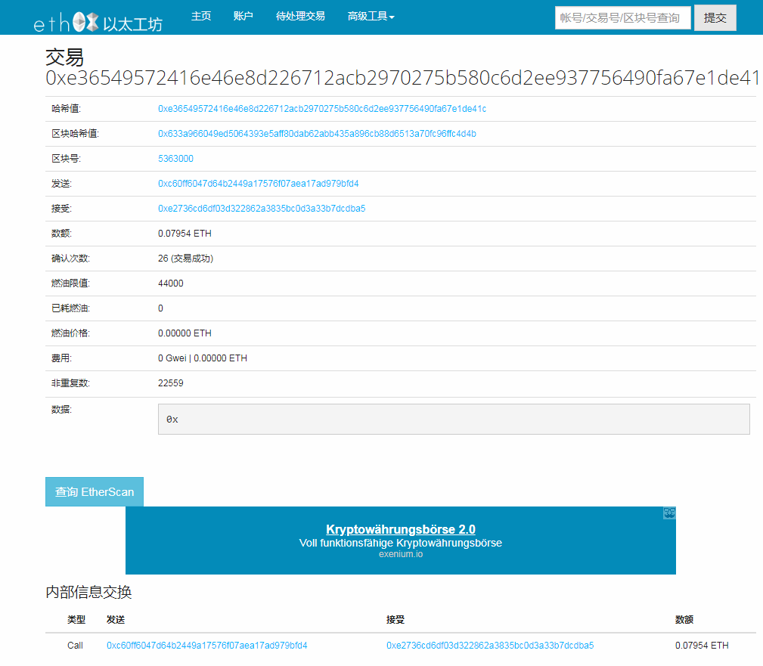
Task: View 待处理交易 pending transactions
Action: (301, 16)
